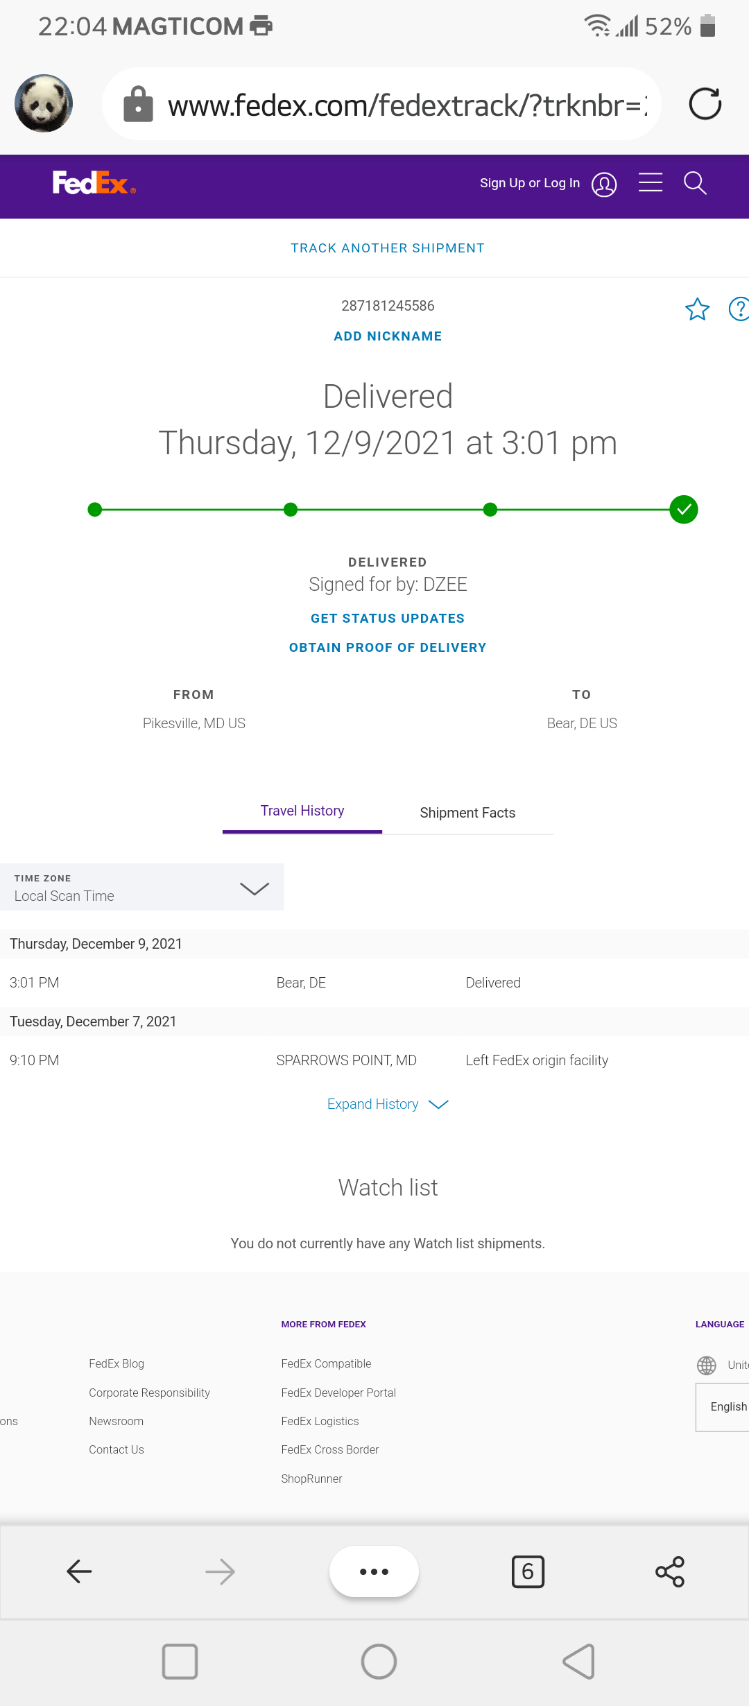Expand the travel history list
749x1706 pixels.
tap(388, 1104)
